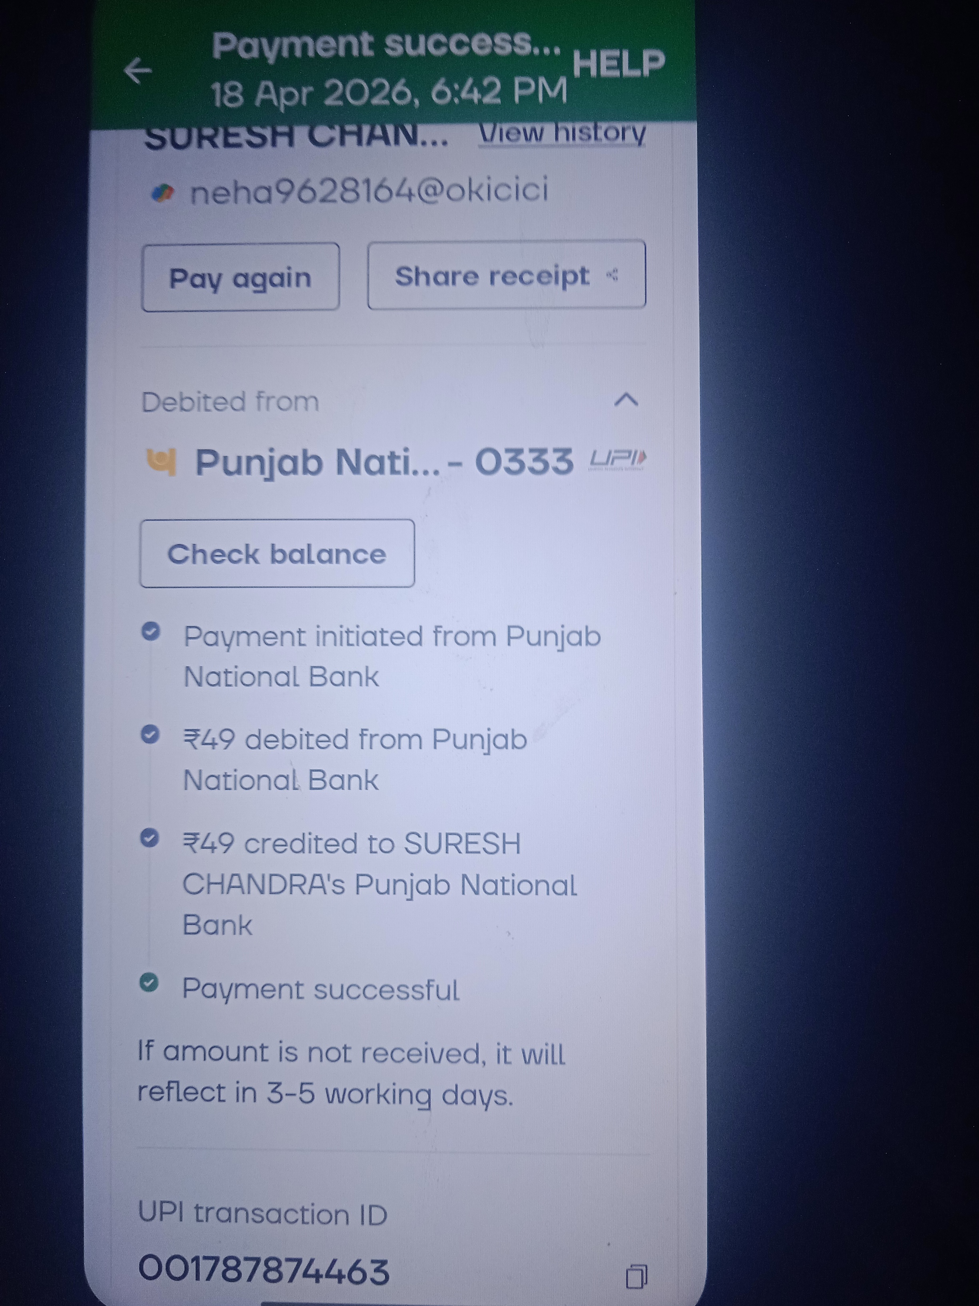Tap the Debited from label
979x1306 pixels.
coord(230,402)
